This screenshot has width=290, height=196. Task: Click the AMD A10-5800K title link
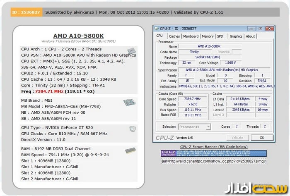pos(78,36)
